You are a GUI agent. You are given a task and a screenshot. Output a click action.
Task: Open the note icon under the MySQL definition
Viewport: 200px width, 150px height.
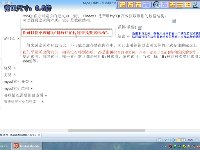click(174, 21)
